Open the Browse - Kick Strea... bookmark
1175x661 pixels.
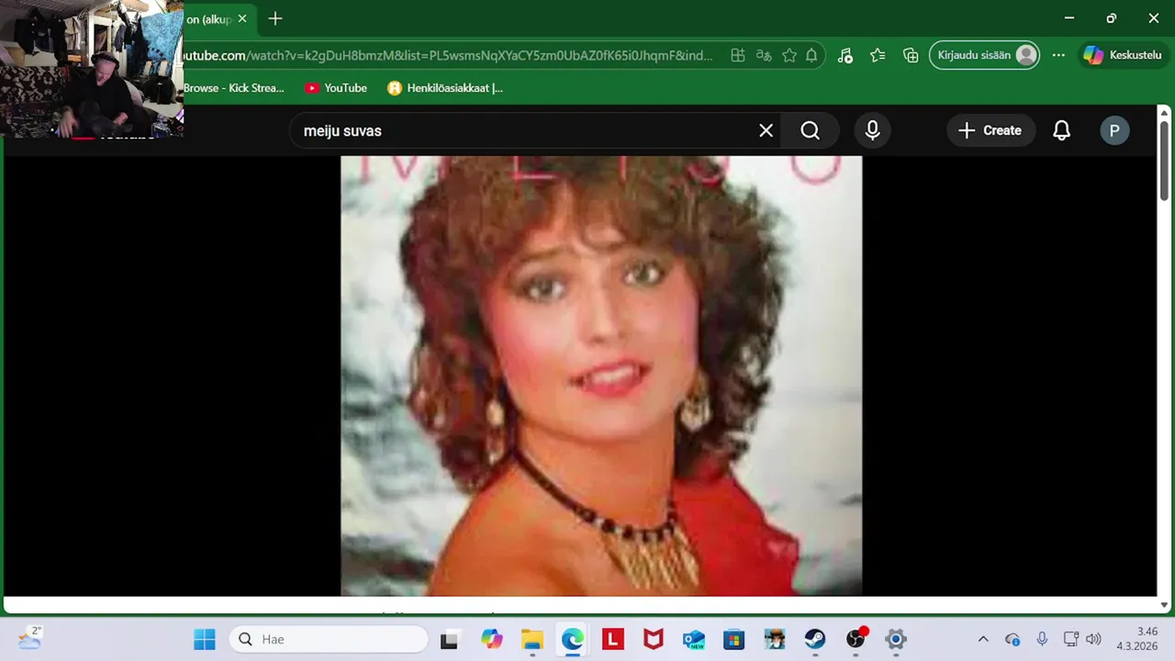[234, 88]
